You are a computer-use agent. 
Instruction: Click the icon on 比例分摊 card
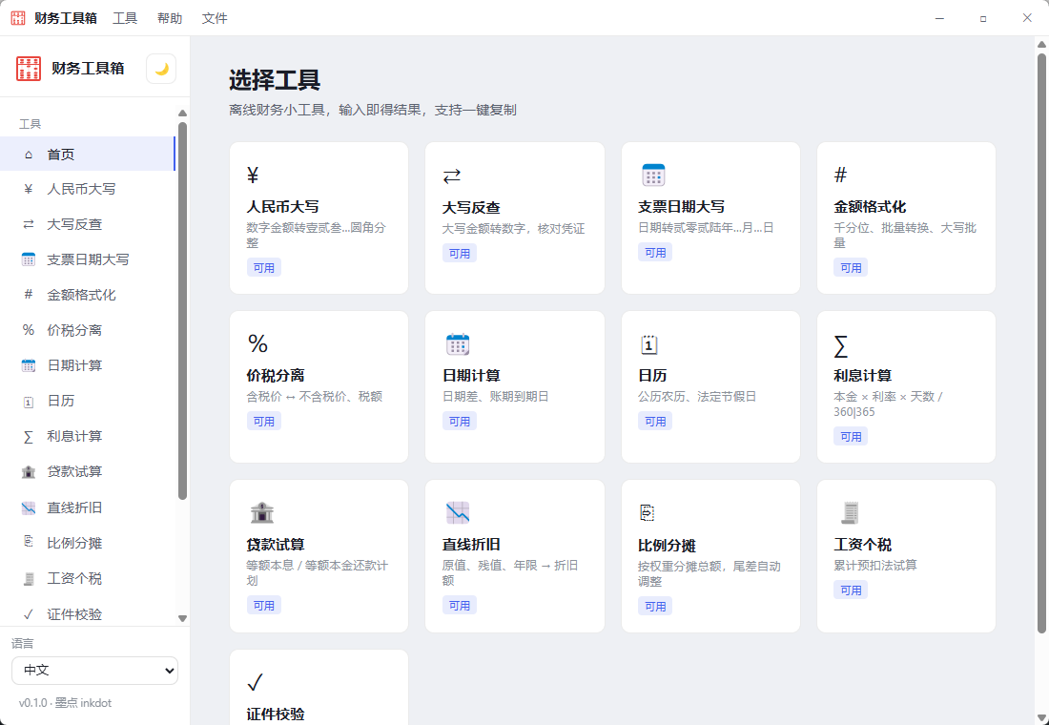point(647,513)
